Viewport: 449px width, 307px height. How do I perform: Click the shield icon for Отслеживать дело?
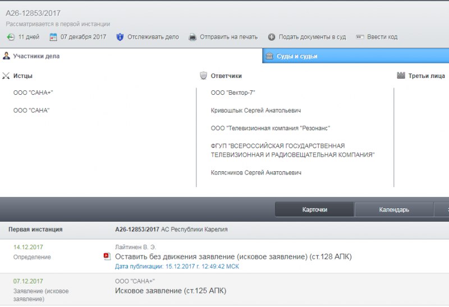coord(120,37)
